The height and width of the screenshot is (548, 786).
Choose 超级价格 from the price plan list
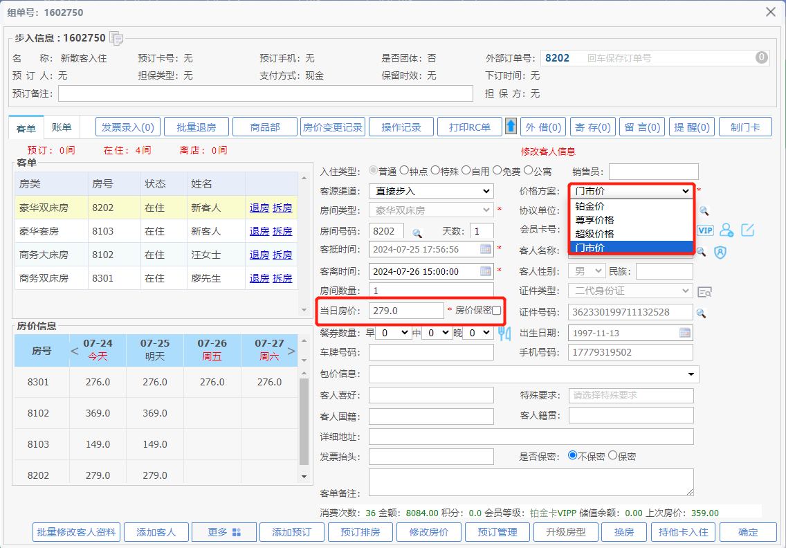(x=632, y=234)
